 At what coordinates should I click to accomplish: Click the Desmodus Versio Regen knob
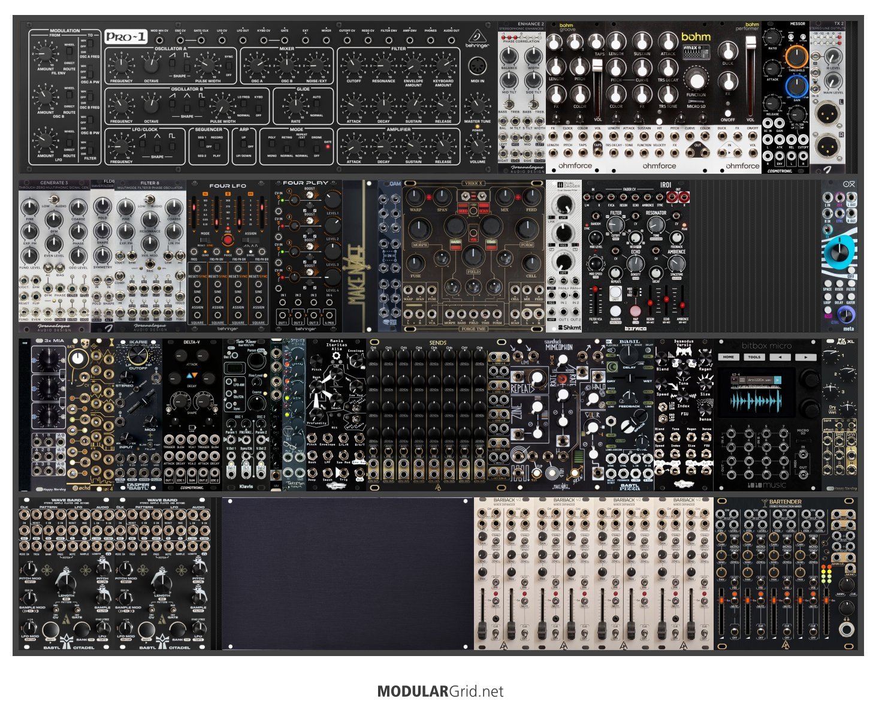point(705,358)
